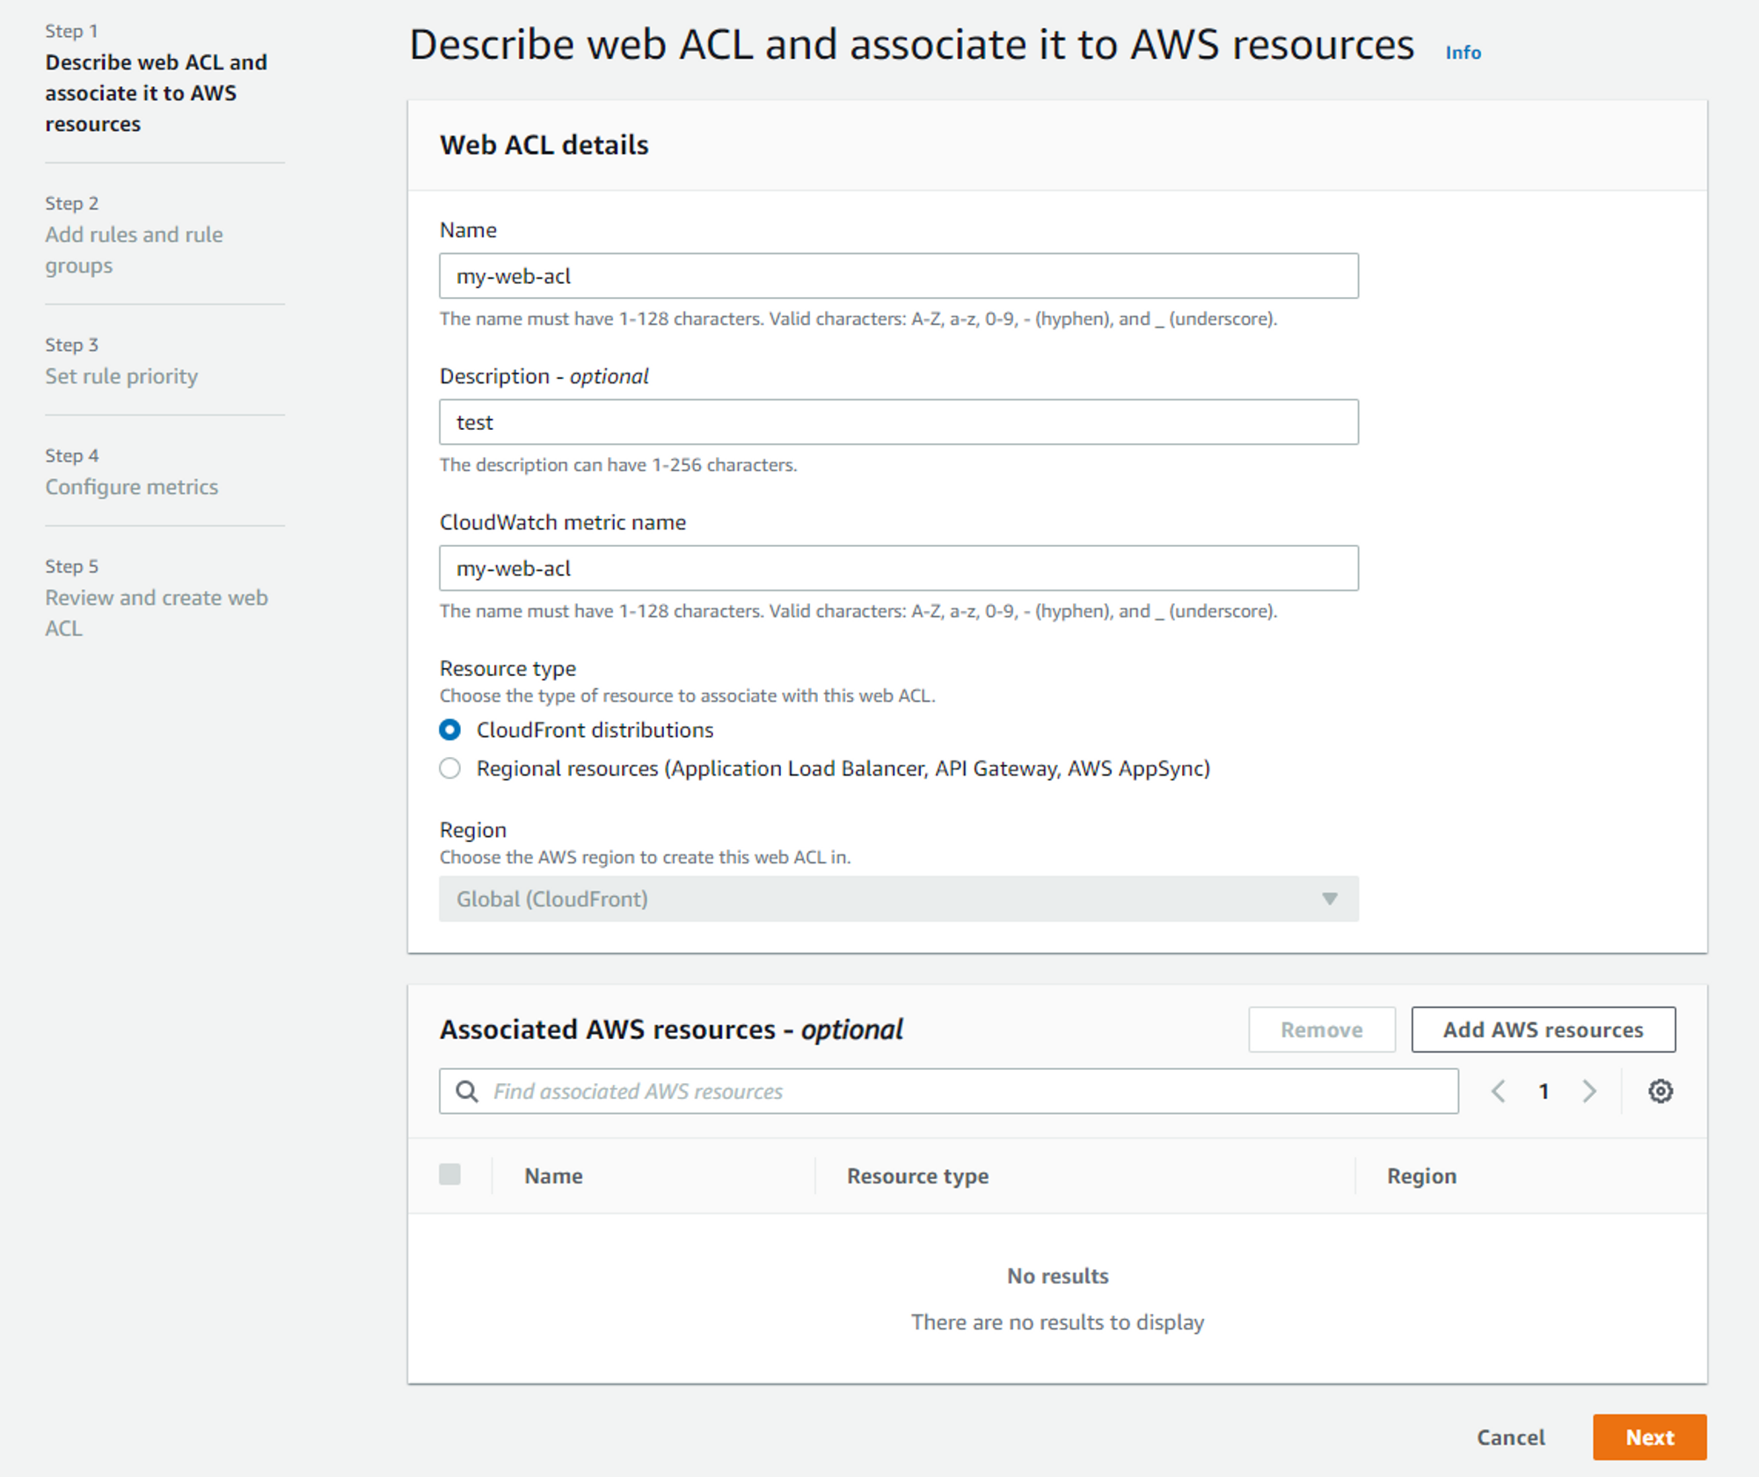Select the Regional resources radio button

[x=449, y=768]
